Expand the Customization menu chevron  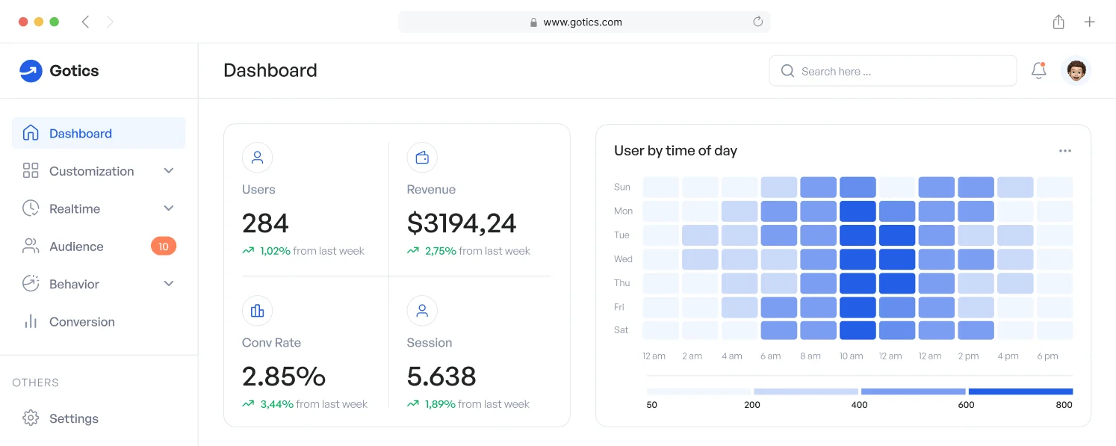169,171
